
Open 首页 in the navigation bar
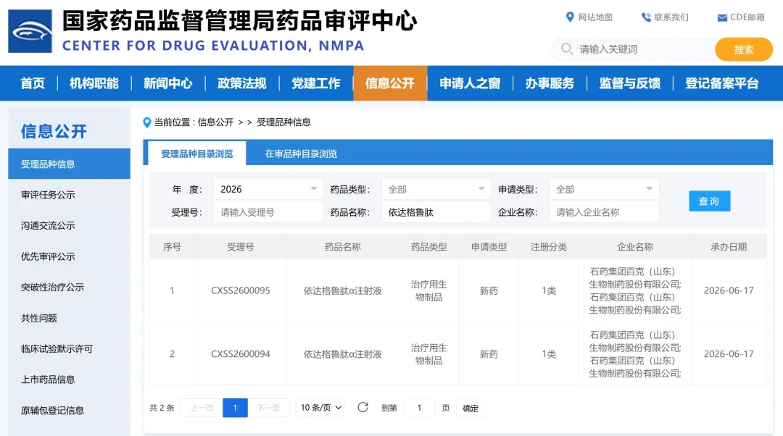click(x=33, y=83)
